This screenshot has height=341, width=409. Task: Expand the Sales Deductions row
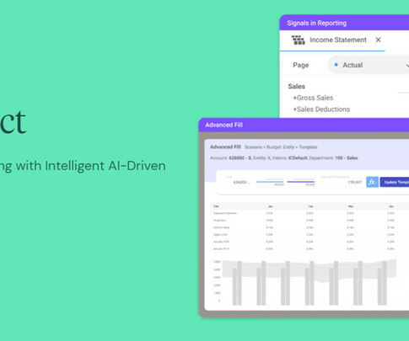[321, 109]
